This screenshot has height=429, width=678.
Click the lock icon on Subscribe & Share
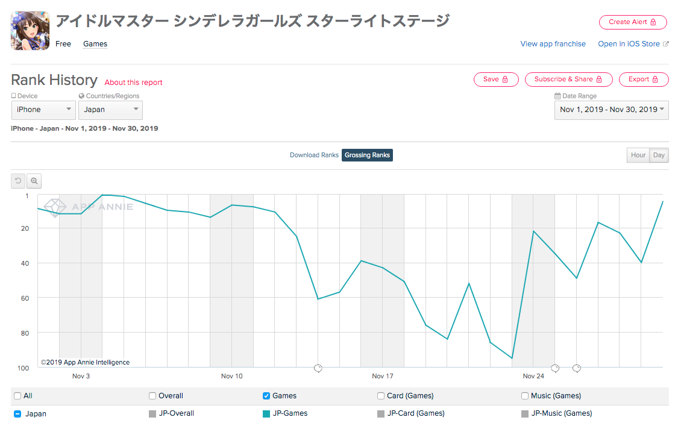click(x=599, y=80)
